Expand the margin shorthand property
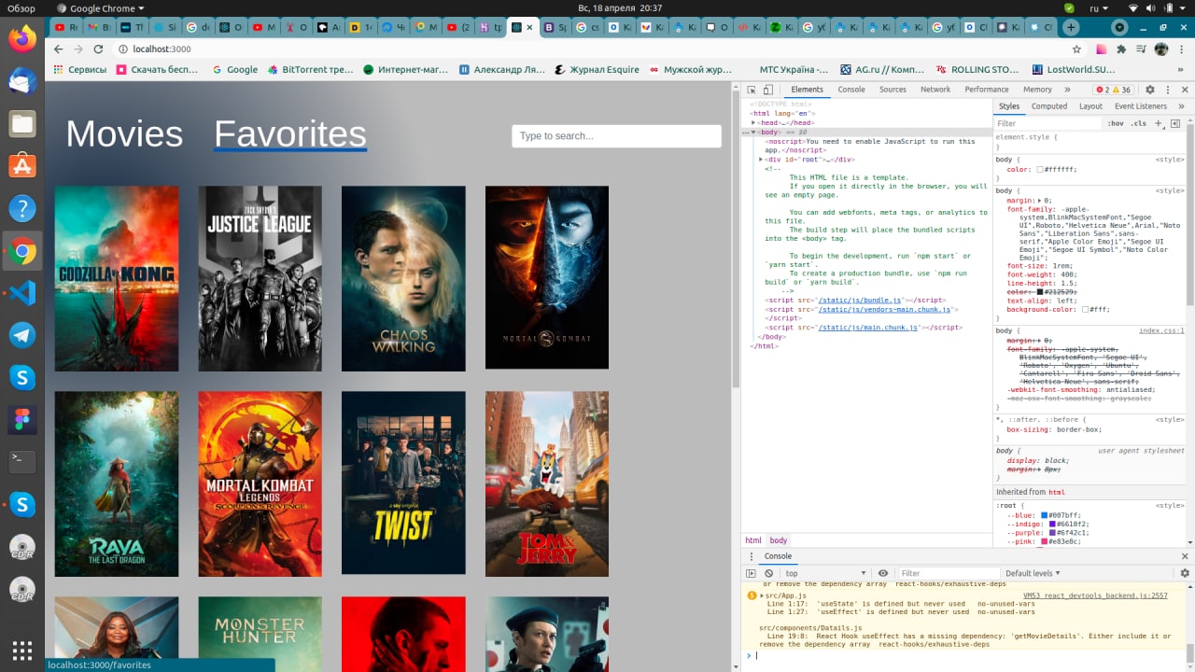Screen dimensions: 1195x672 (1040, 201)
